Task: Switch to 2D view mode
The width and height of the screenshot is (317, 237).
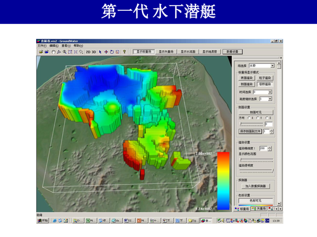Action: coord(88,52)
